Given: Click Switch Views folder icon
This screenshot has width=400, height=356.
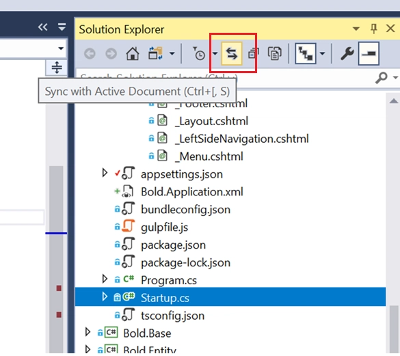Looking at the screenshot, I should 155,53.
